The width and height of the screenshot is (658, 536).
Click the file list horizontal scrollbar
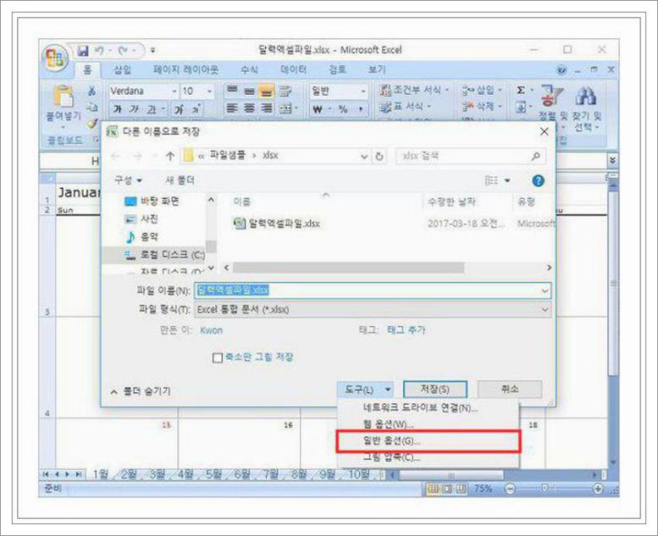click(348, 268)
